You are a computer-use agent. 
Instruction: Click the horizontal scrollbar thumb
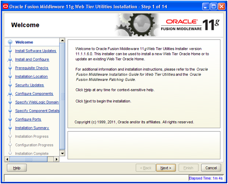(28, 159)
